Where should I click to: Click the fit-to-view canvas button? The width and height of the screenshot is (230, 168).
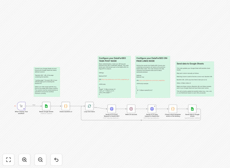point(9,160)
